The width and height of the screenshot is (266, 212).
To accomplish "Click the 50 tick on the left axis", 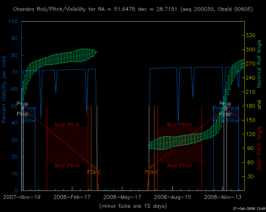I will (x=15, y=106).
